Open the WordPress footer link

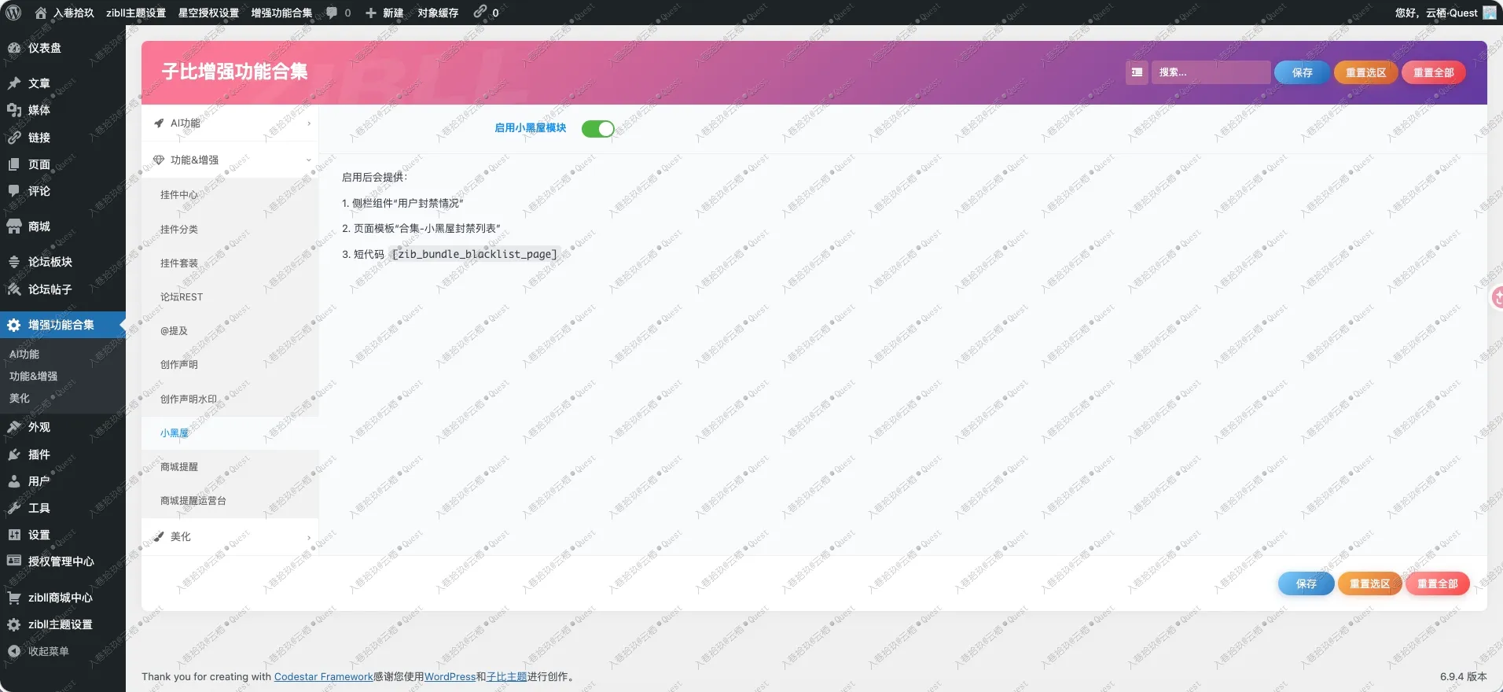(x=450, y=676)
